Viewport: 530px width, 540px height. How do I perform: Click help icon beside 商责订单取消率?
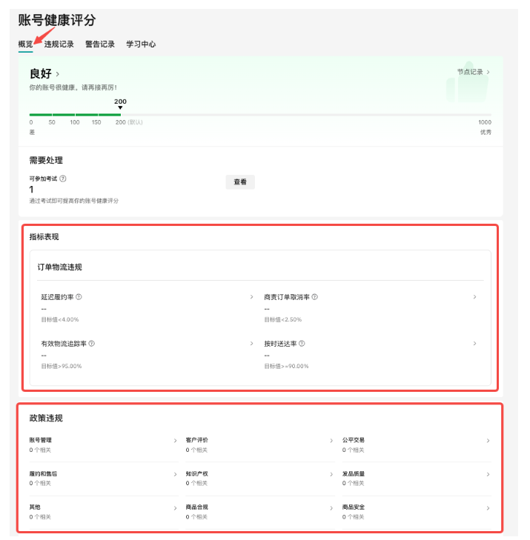click(315, 297)
